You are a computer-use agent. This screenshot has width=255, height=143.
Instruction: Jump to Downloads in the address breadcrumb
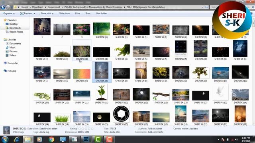click(x=38, y=7)
